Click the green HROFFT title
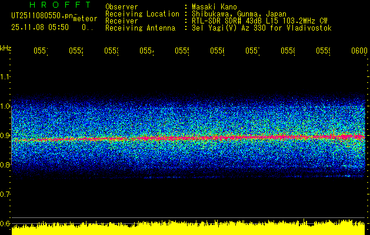Viewport: 370px width, 235px height. [61, 5]
